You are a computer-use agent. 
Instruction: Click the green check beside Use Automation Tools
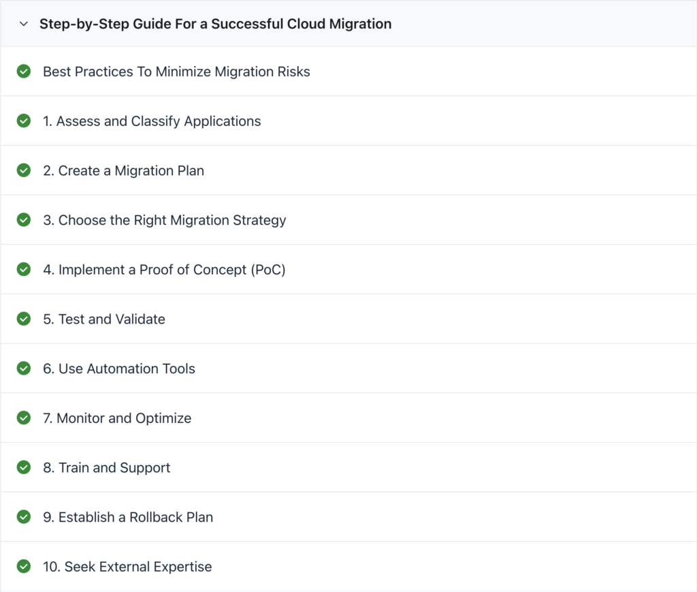tap(24, 368)
